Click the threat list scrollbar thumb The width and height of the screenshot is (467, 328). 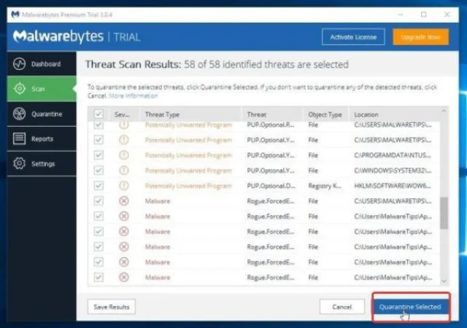444,213
